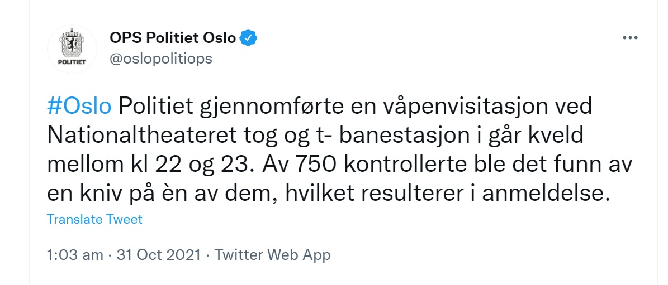Click the word kniv in the tweet
This screenshot has width=668, height=285.
[x=96, y=194]
